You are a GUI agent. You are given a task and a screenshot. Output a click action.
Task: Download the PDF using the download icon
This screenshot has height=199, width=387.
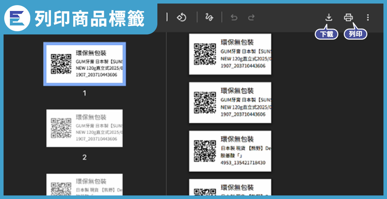pyautogui.click(x=329, y=17)
